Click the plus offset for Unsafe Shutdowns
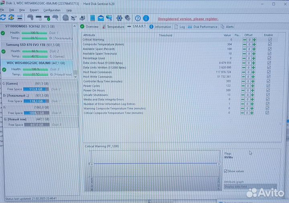The width and height of the screenshot is (289, 203). point(252,95)
